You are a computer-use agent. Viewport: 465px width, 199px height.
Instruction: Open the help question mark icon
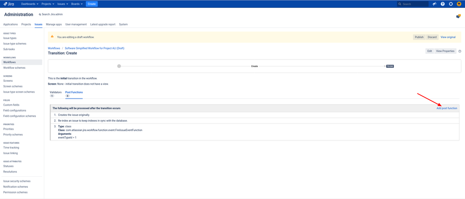click(x=443, y=4)
